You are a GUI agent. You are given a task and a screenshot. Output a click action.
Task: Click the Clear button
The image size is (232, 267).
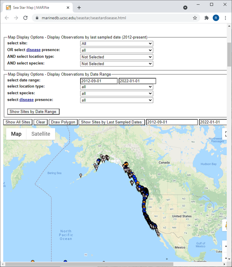point(40,122)
